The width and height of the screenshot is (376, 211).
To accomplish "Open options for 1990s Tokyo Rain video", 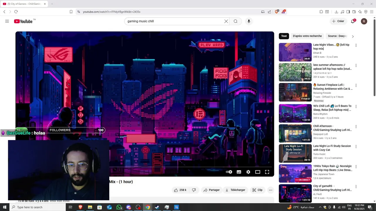I will (356, 166).
